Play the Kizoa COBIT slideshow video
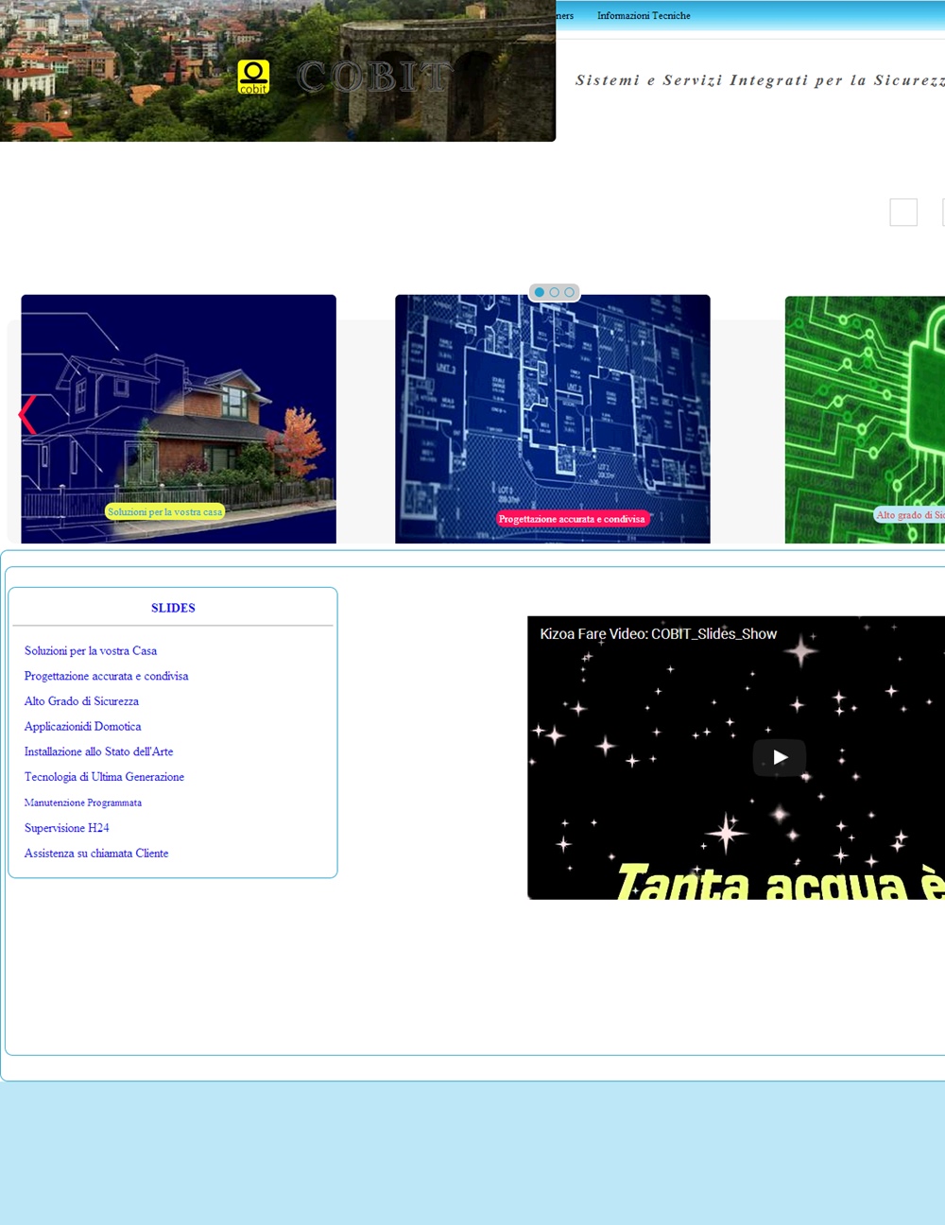Screen dimensions: 945x1225 (779, 757)
